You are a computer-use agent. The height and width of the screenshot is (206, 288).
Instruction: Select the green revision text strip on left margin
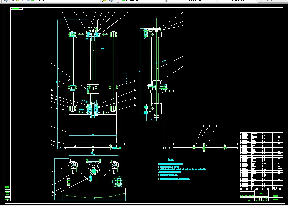click(8, 193)
